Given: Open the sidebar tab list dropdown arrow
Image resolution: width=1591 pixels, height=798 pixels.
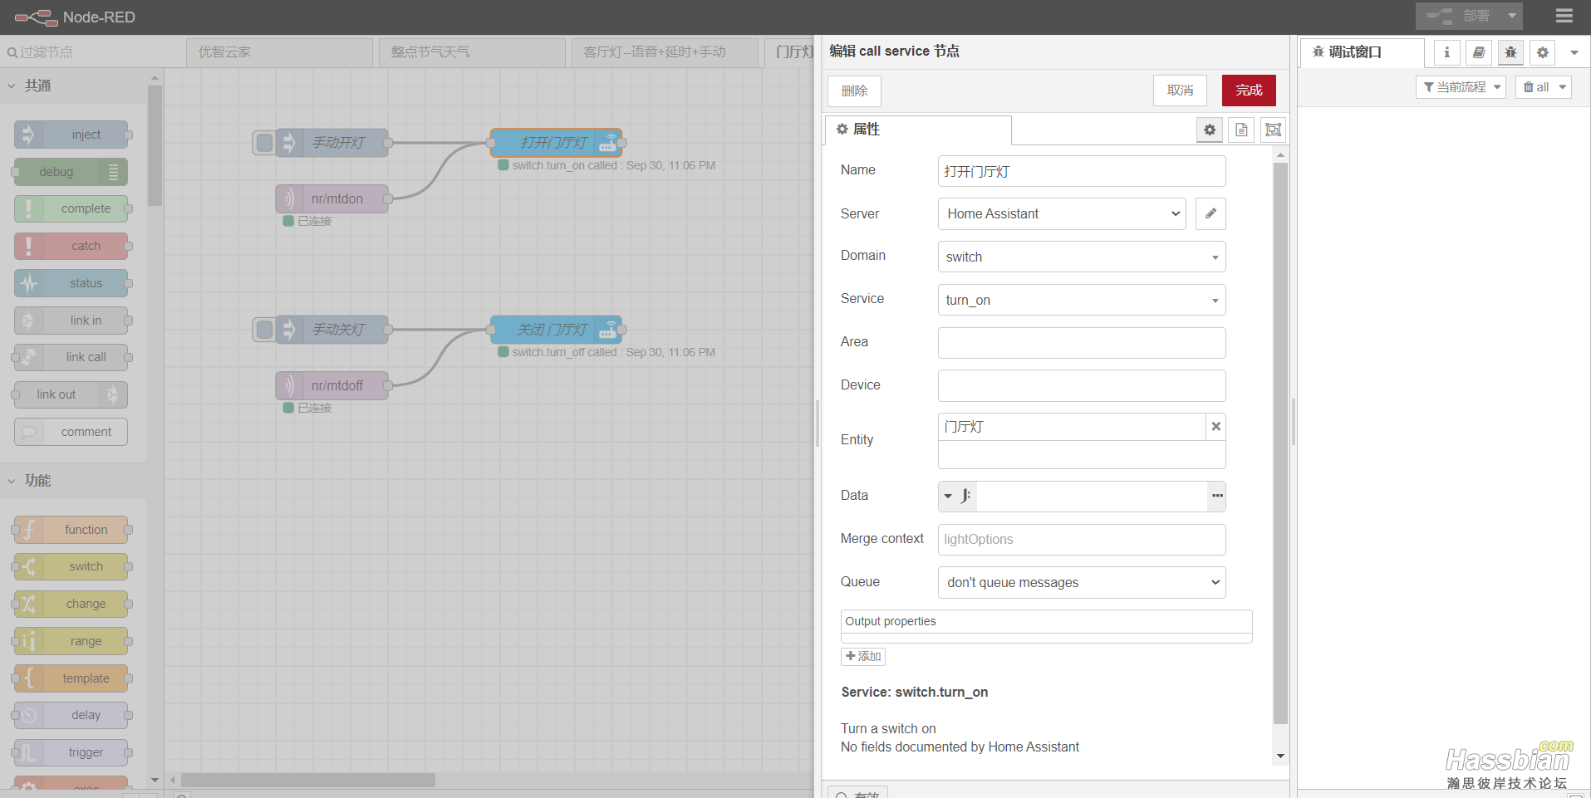Looking at the screenshot, I should (x=1574, y=52).
